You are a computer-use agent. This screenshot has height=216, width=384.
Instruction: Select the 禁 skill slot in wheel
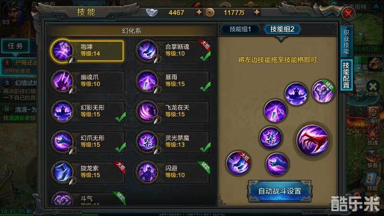point(270,138)
